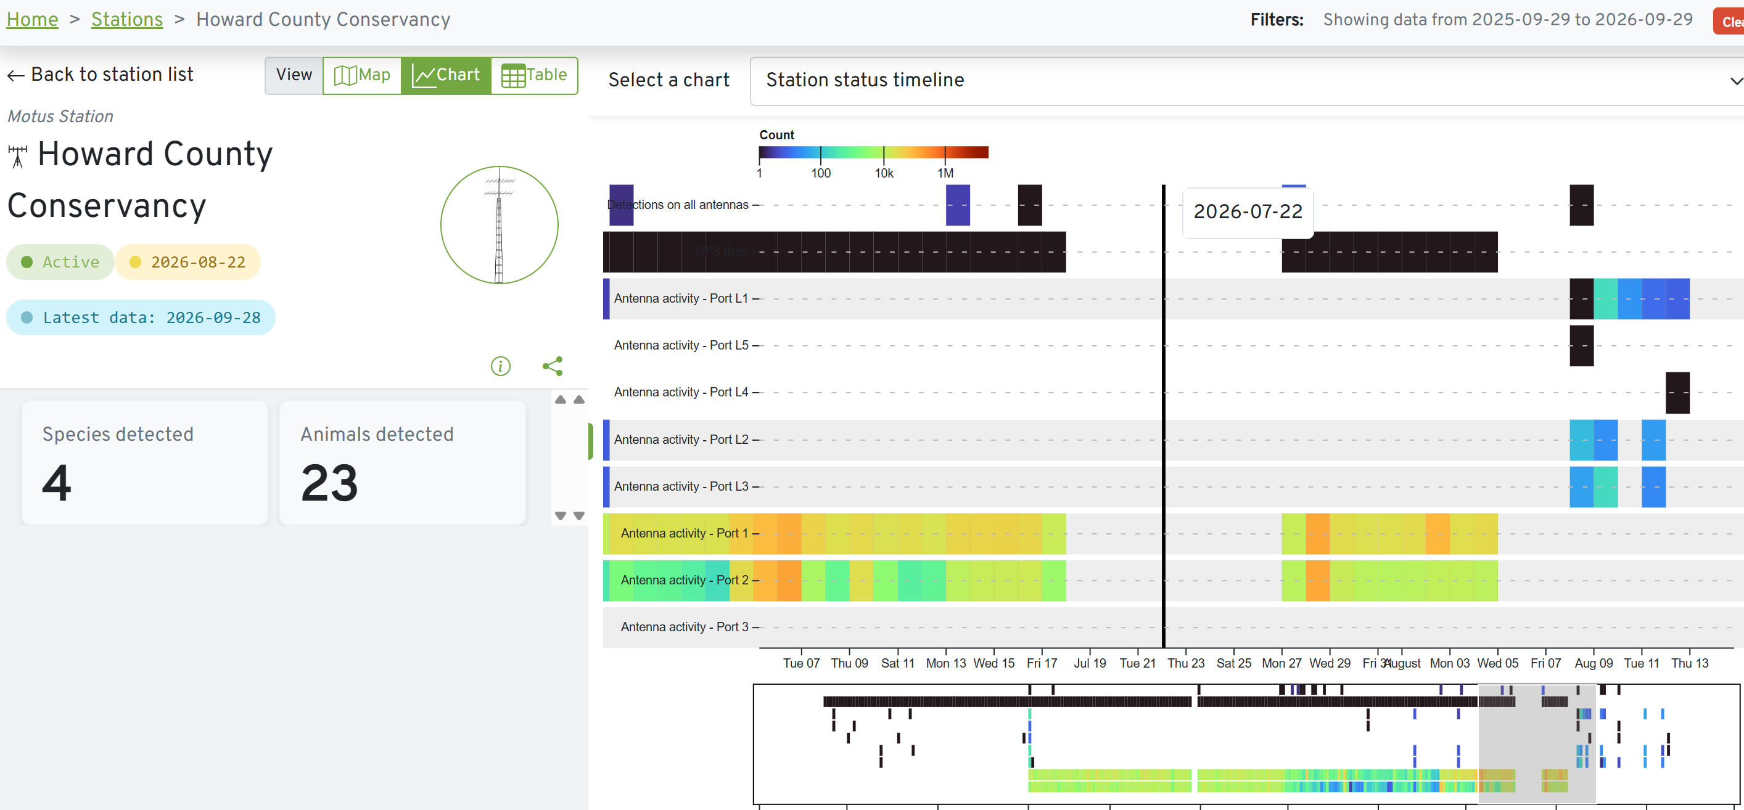Viewport: 1744px width, 810px height.
Task: Click the red Clear filters button
Action: [1729, 21]
